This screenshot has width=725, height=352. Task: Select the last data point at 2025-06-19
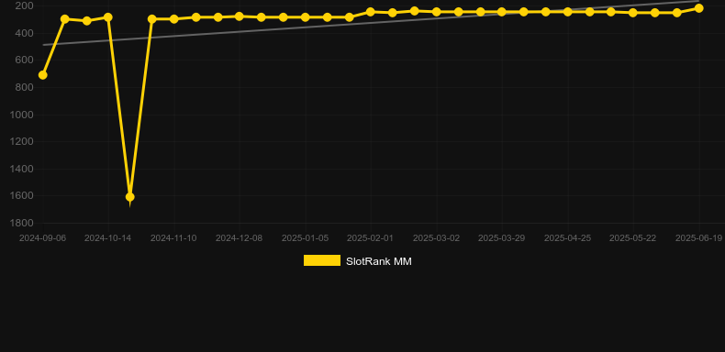pos(698,8)
